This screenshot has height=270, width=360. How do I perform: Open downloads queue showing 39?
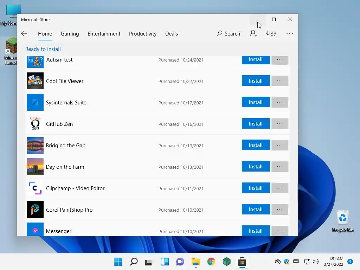click(271, 33)
